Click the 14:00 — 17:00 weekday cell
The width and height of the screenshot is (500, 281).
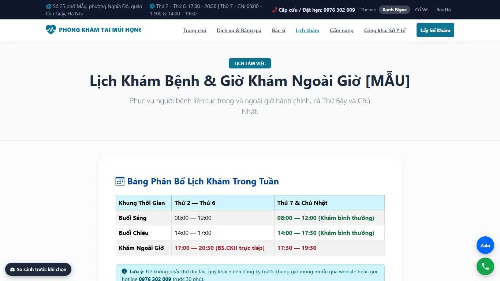(x=223, y=233)
